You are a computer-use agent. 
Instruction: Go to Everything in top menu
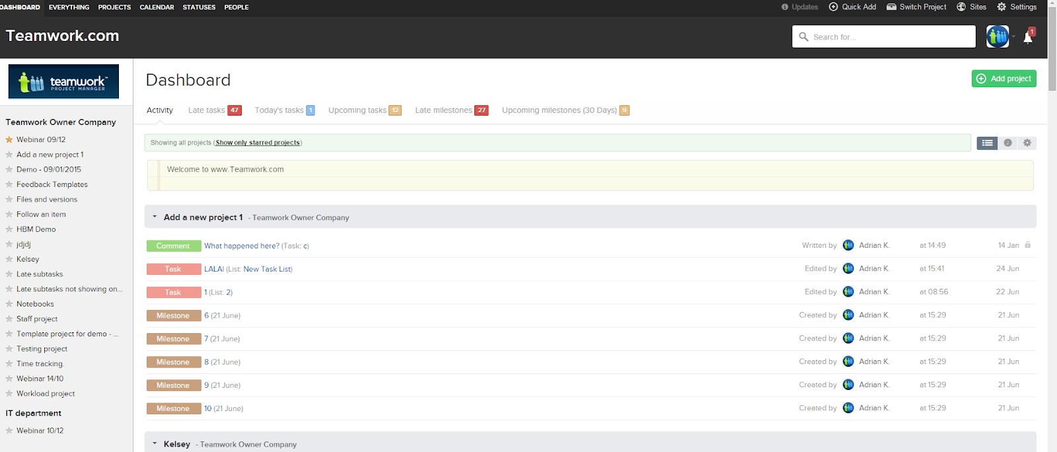[x=69, y=7]
